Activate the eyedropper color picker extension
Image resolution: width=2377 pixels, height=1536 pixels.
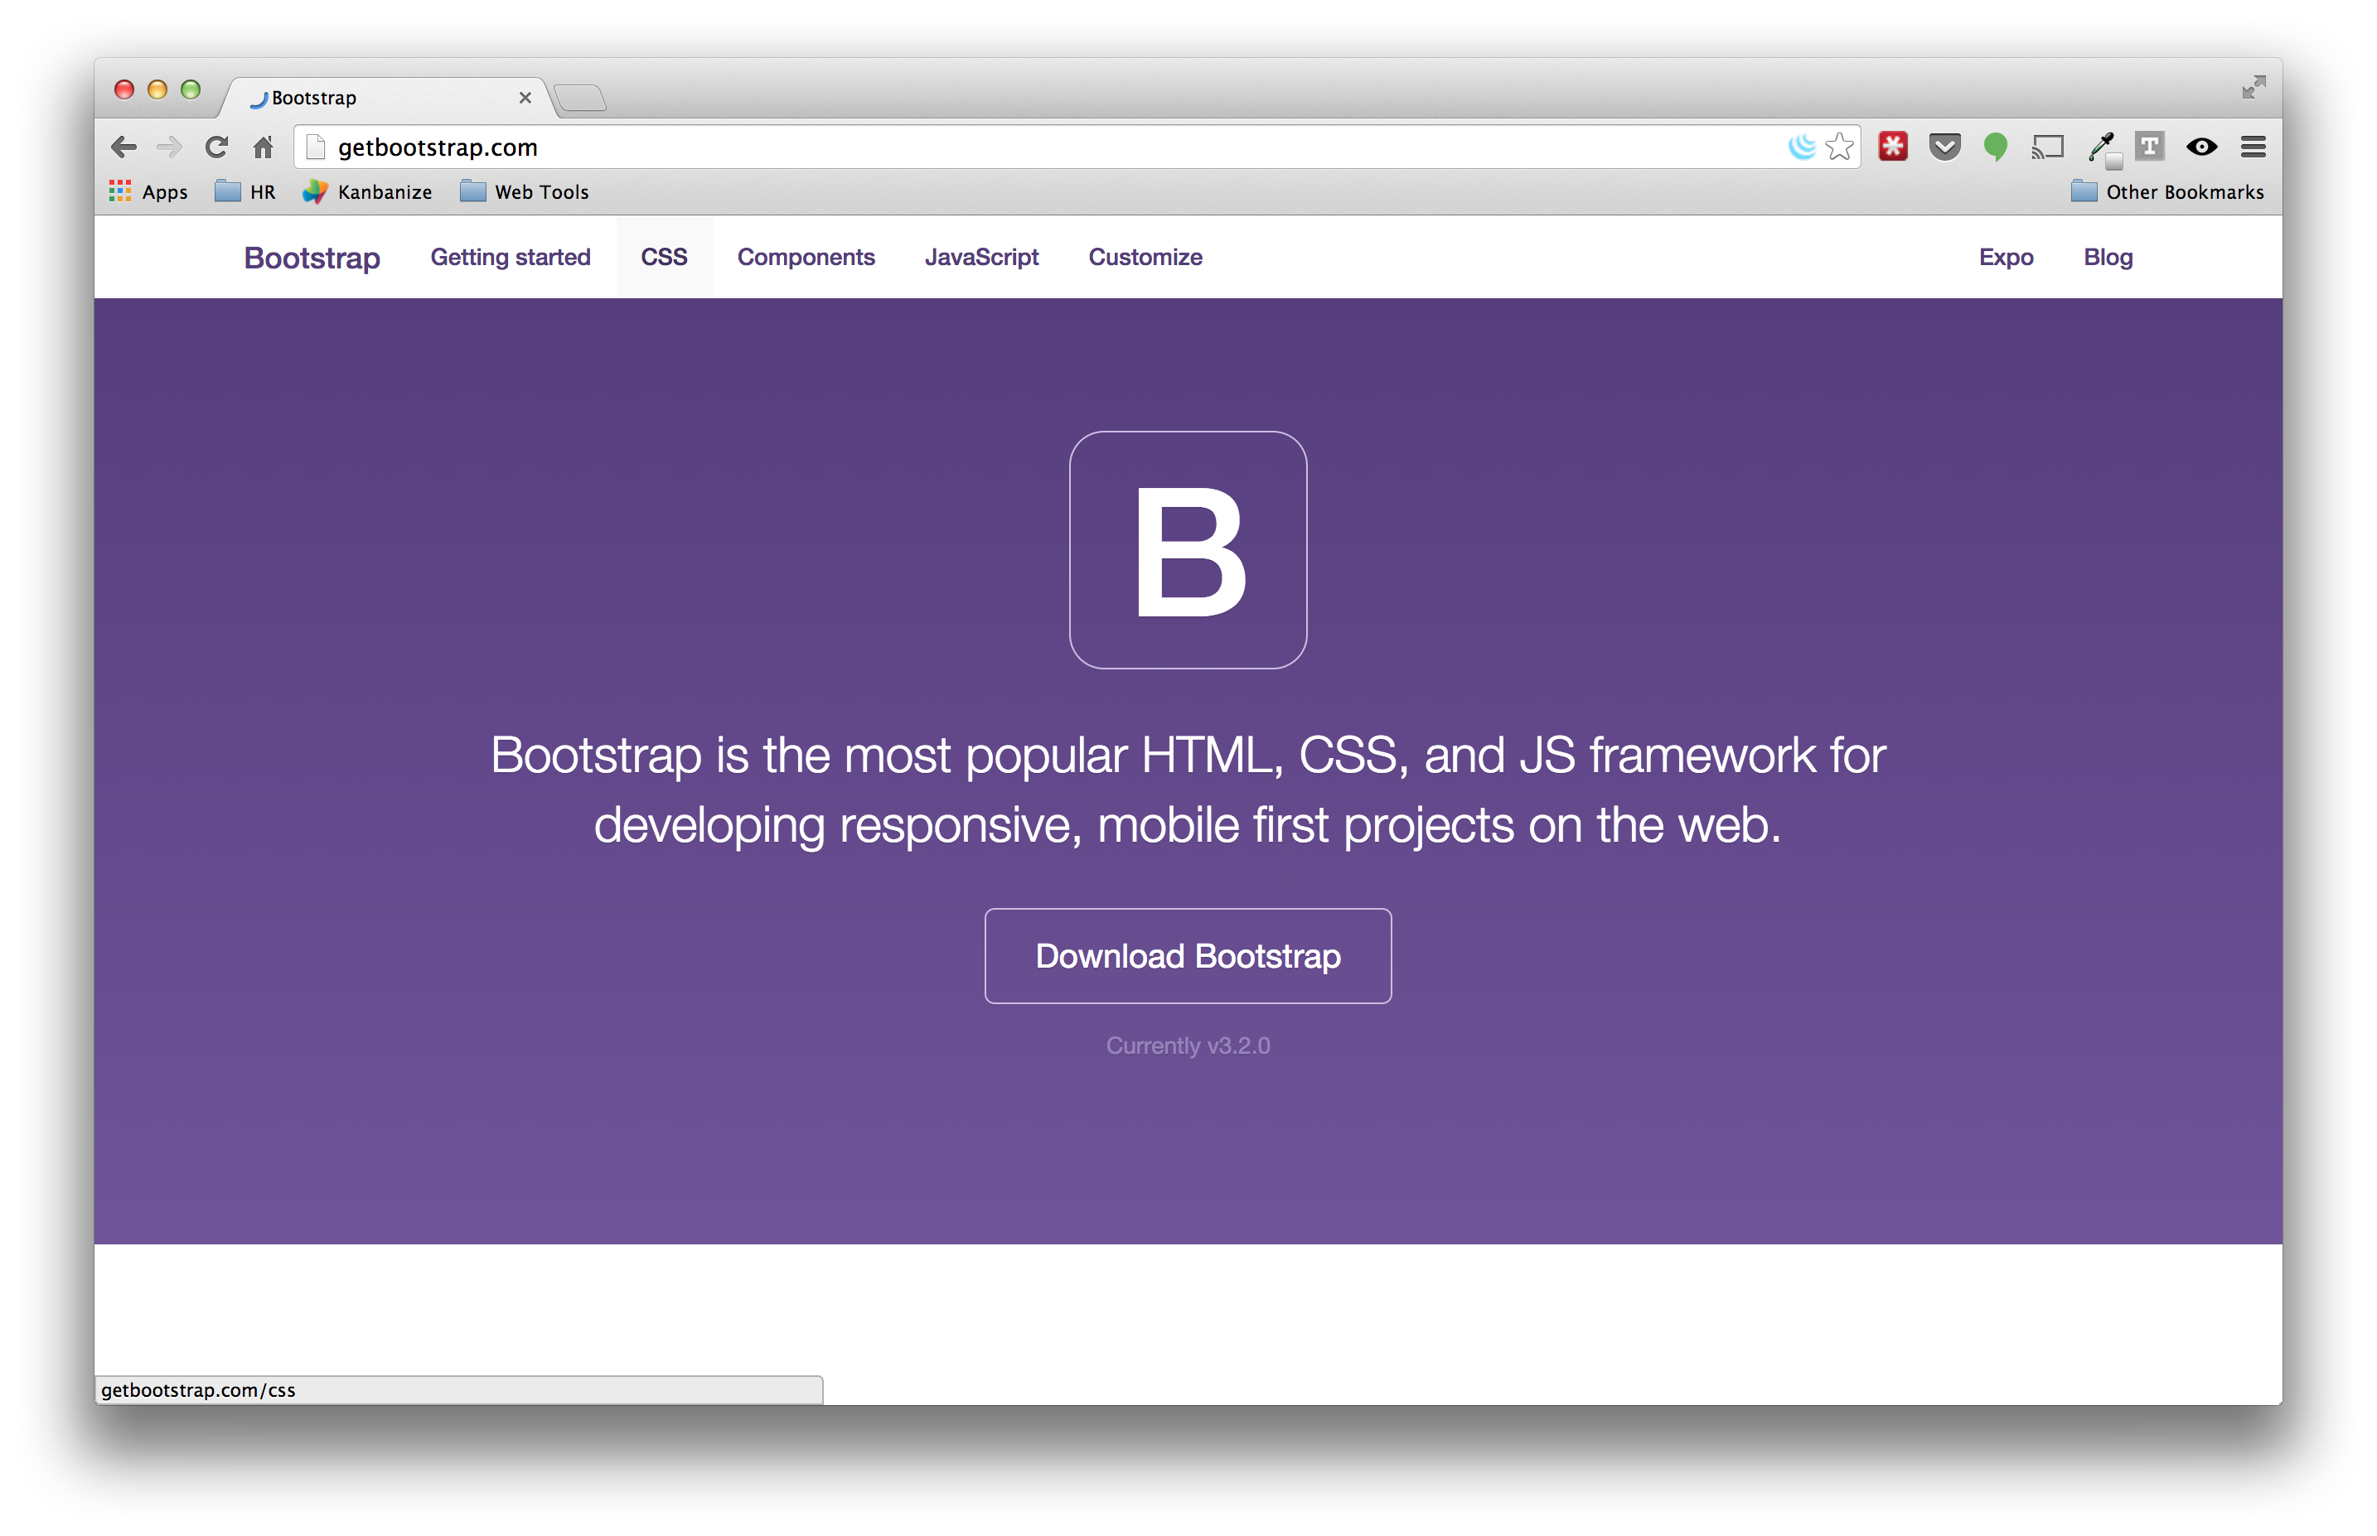pyautogui.click(x=2103, y=148)
